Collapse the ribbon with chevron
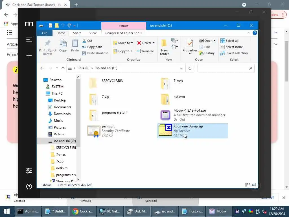 (x=248, y=33)
